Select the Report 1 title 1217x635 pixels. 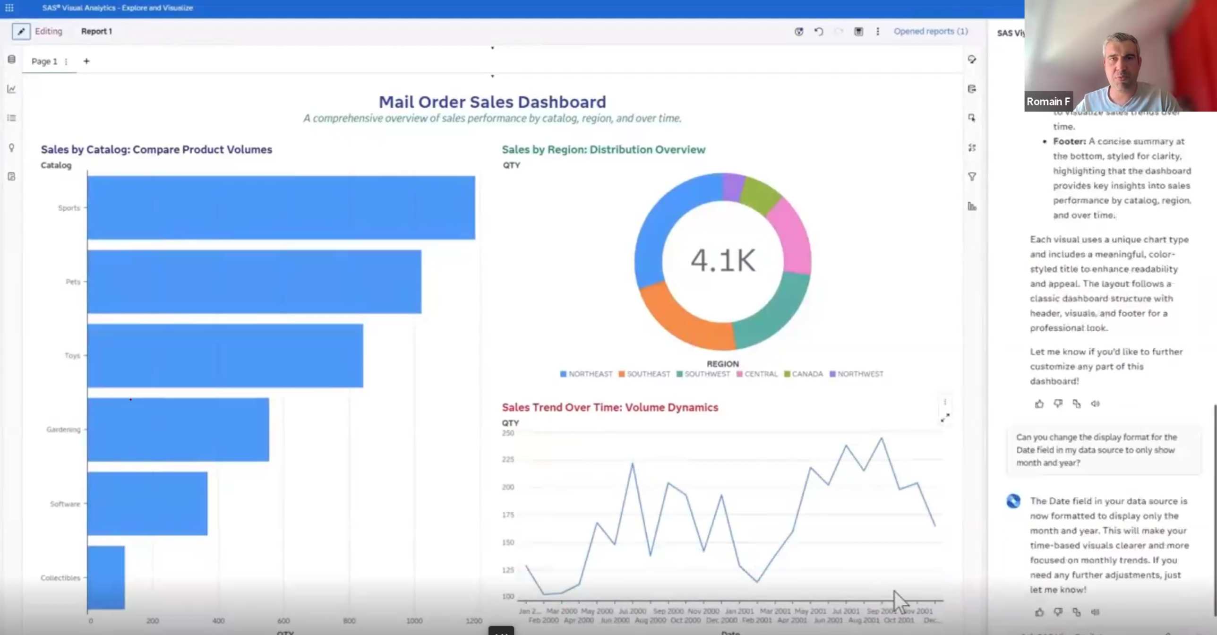click(96, 31)
